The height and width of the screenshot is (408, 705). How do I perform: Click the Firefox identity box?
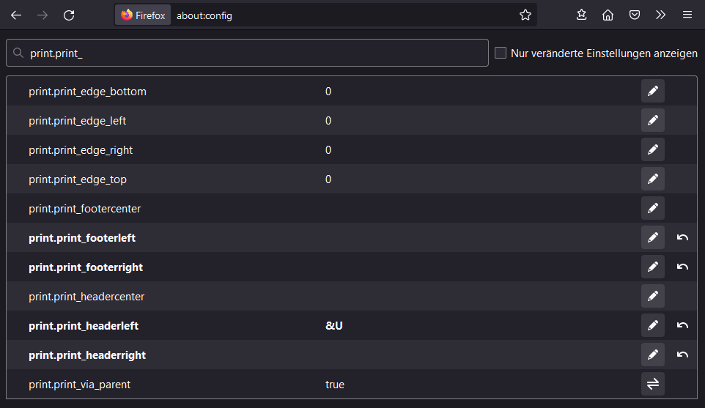[143, 15]
